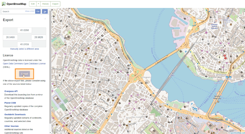Select the Export tab in the header
Image resolution: width=245 pixels, height=134 pixels.
coord(55,4)
